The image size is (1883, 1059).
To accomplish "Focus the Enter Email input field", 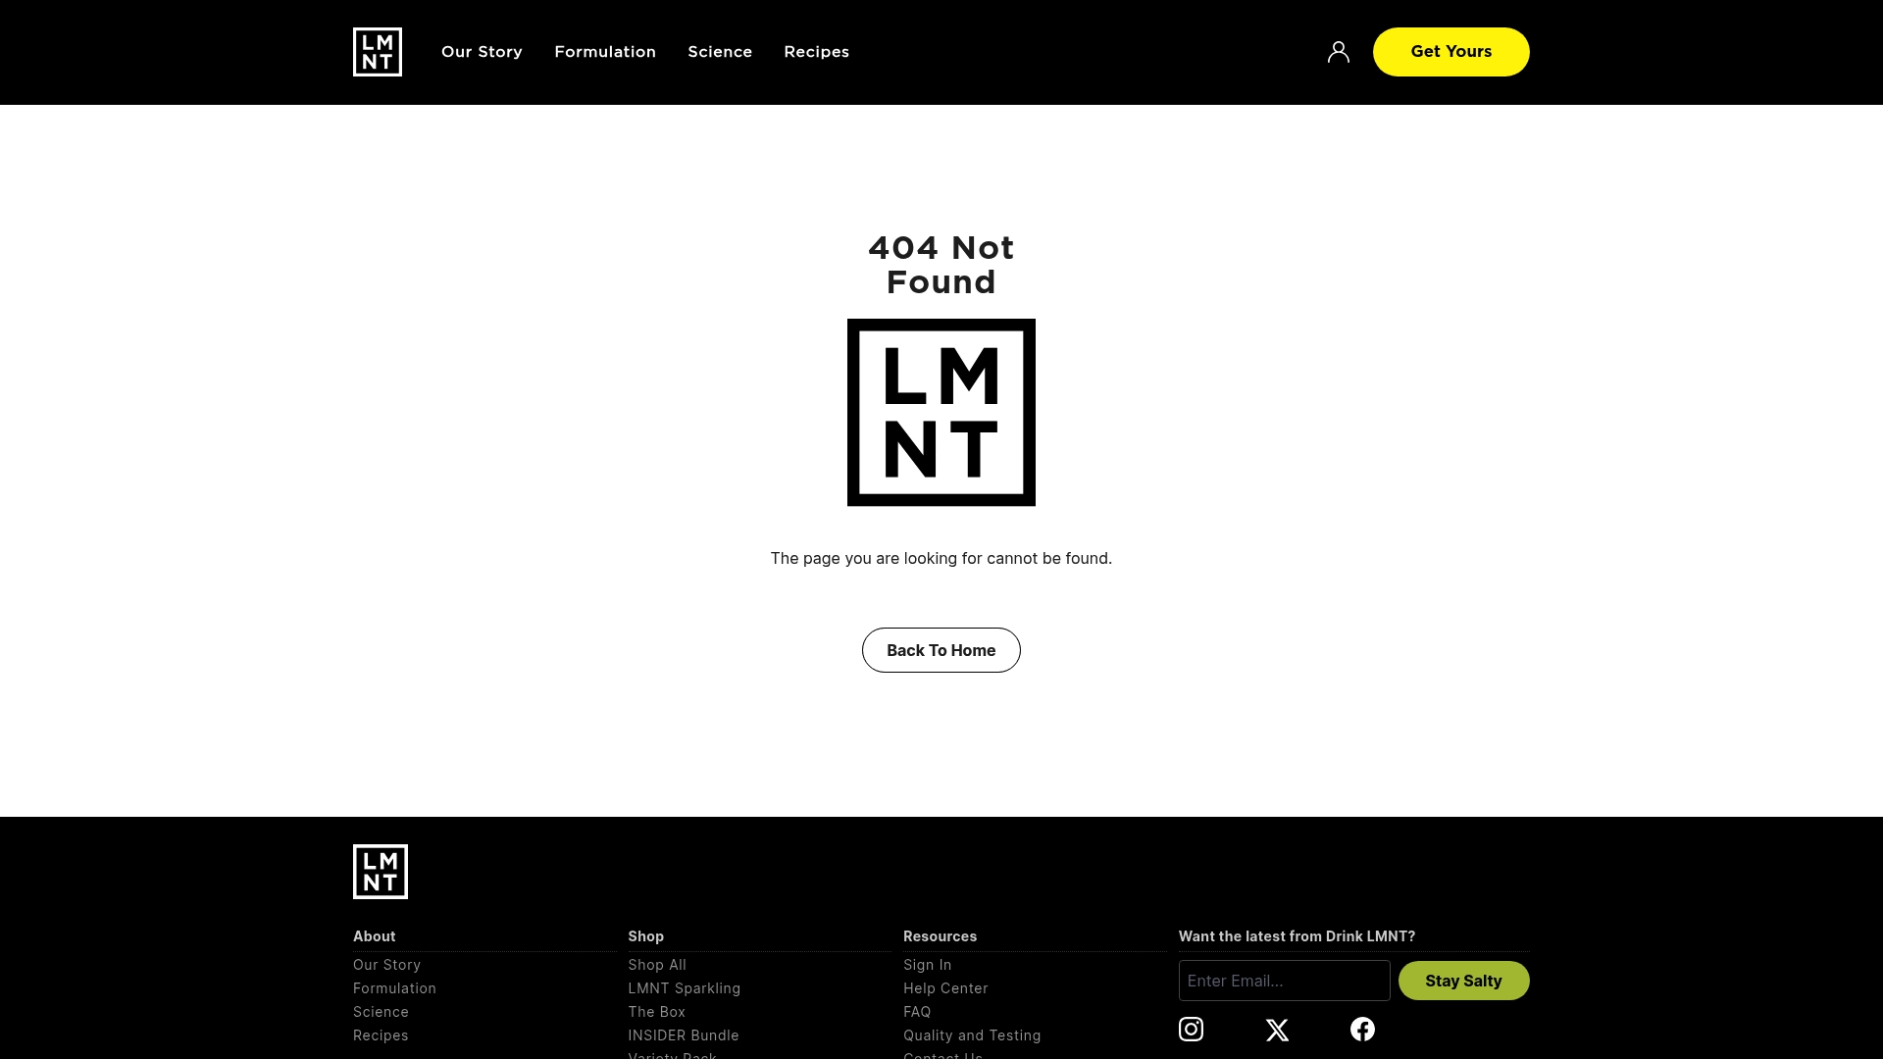I will click(1285, 981).
